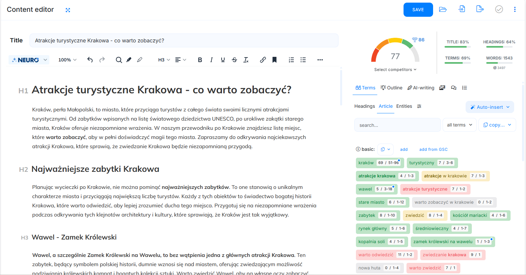
Task: Toggle the fullscreen expand icon
Action: click(x=68, y=10)
